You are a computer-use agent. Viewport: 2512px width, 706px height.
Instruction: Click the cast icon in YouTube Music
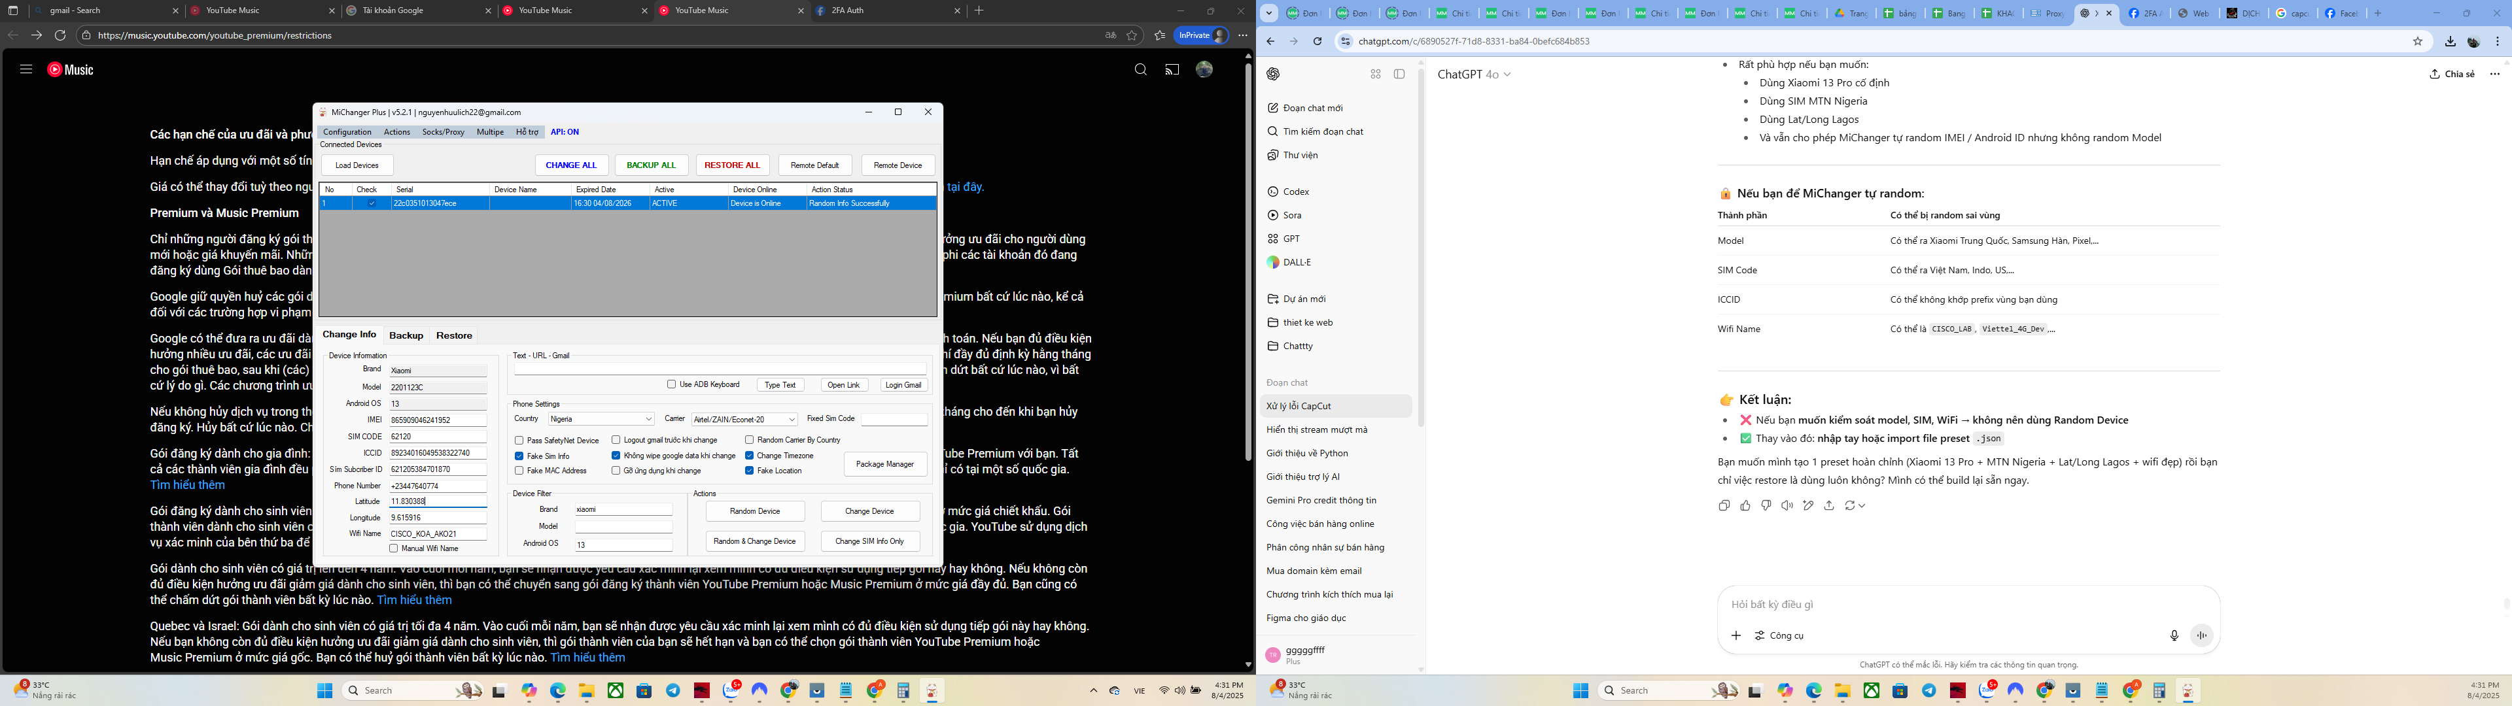point(1172,69)
